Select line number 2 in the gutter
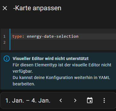 [x=4, y=43]
